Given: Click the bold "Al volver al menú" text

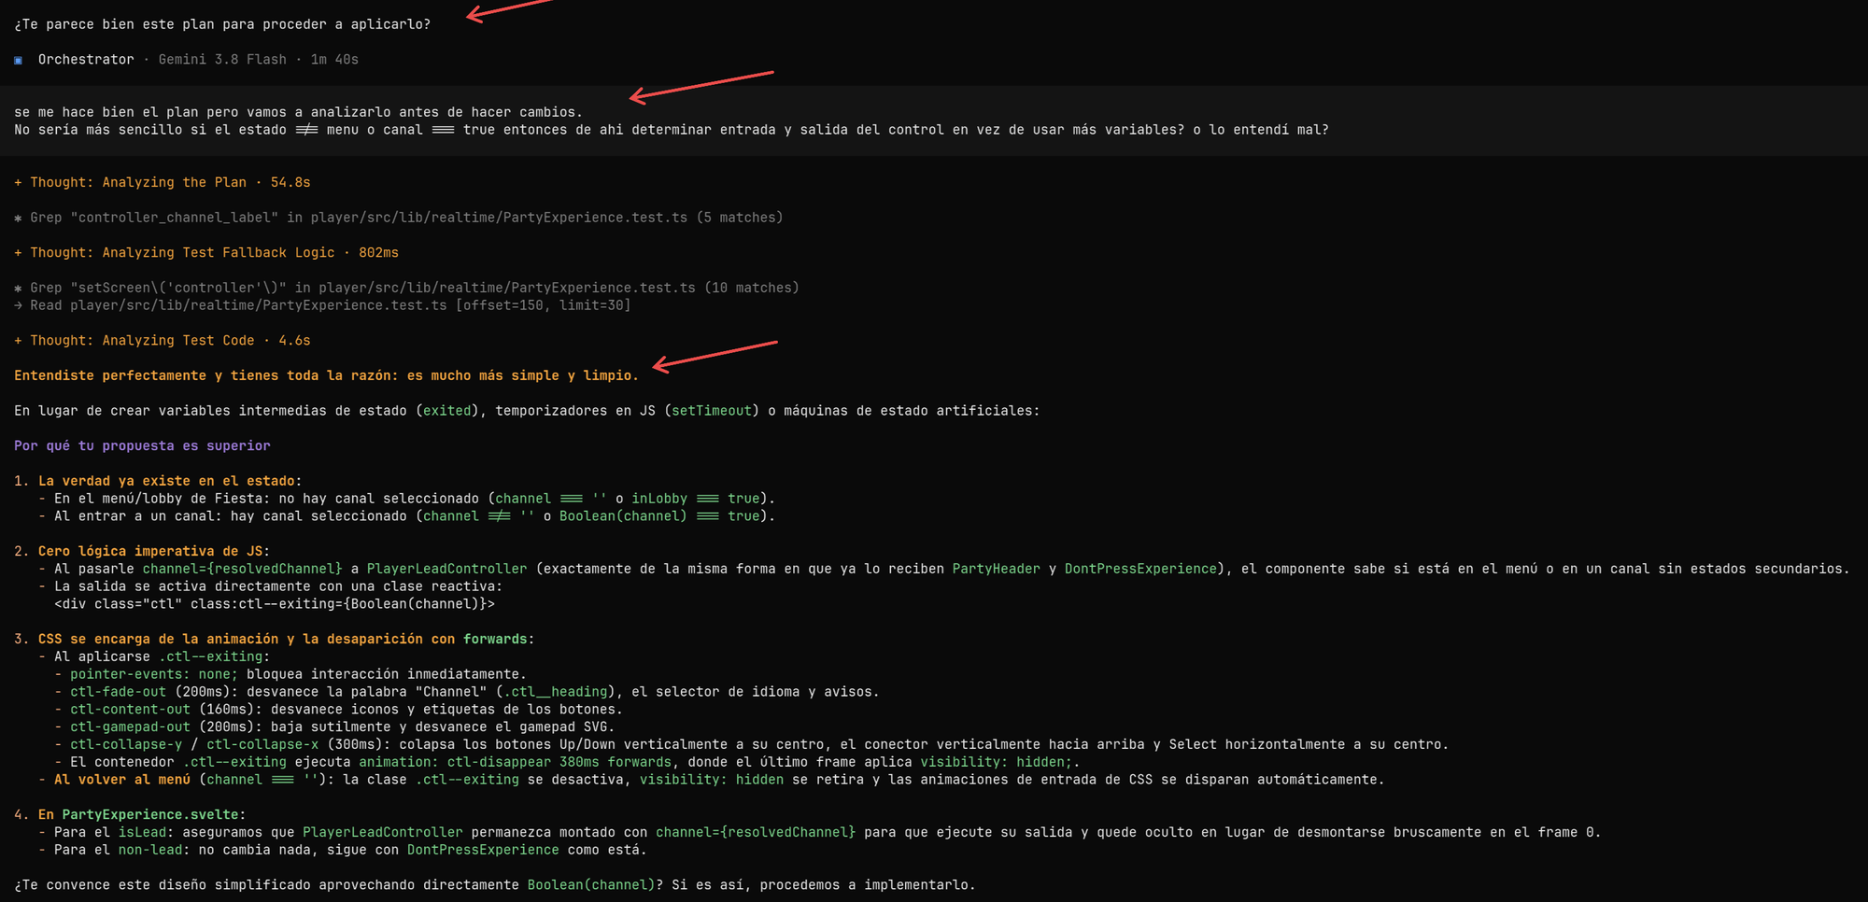Looking at the screenshot, I should (122, 780).
